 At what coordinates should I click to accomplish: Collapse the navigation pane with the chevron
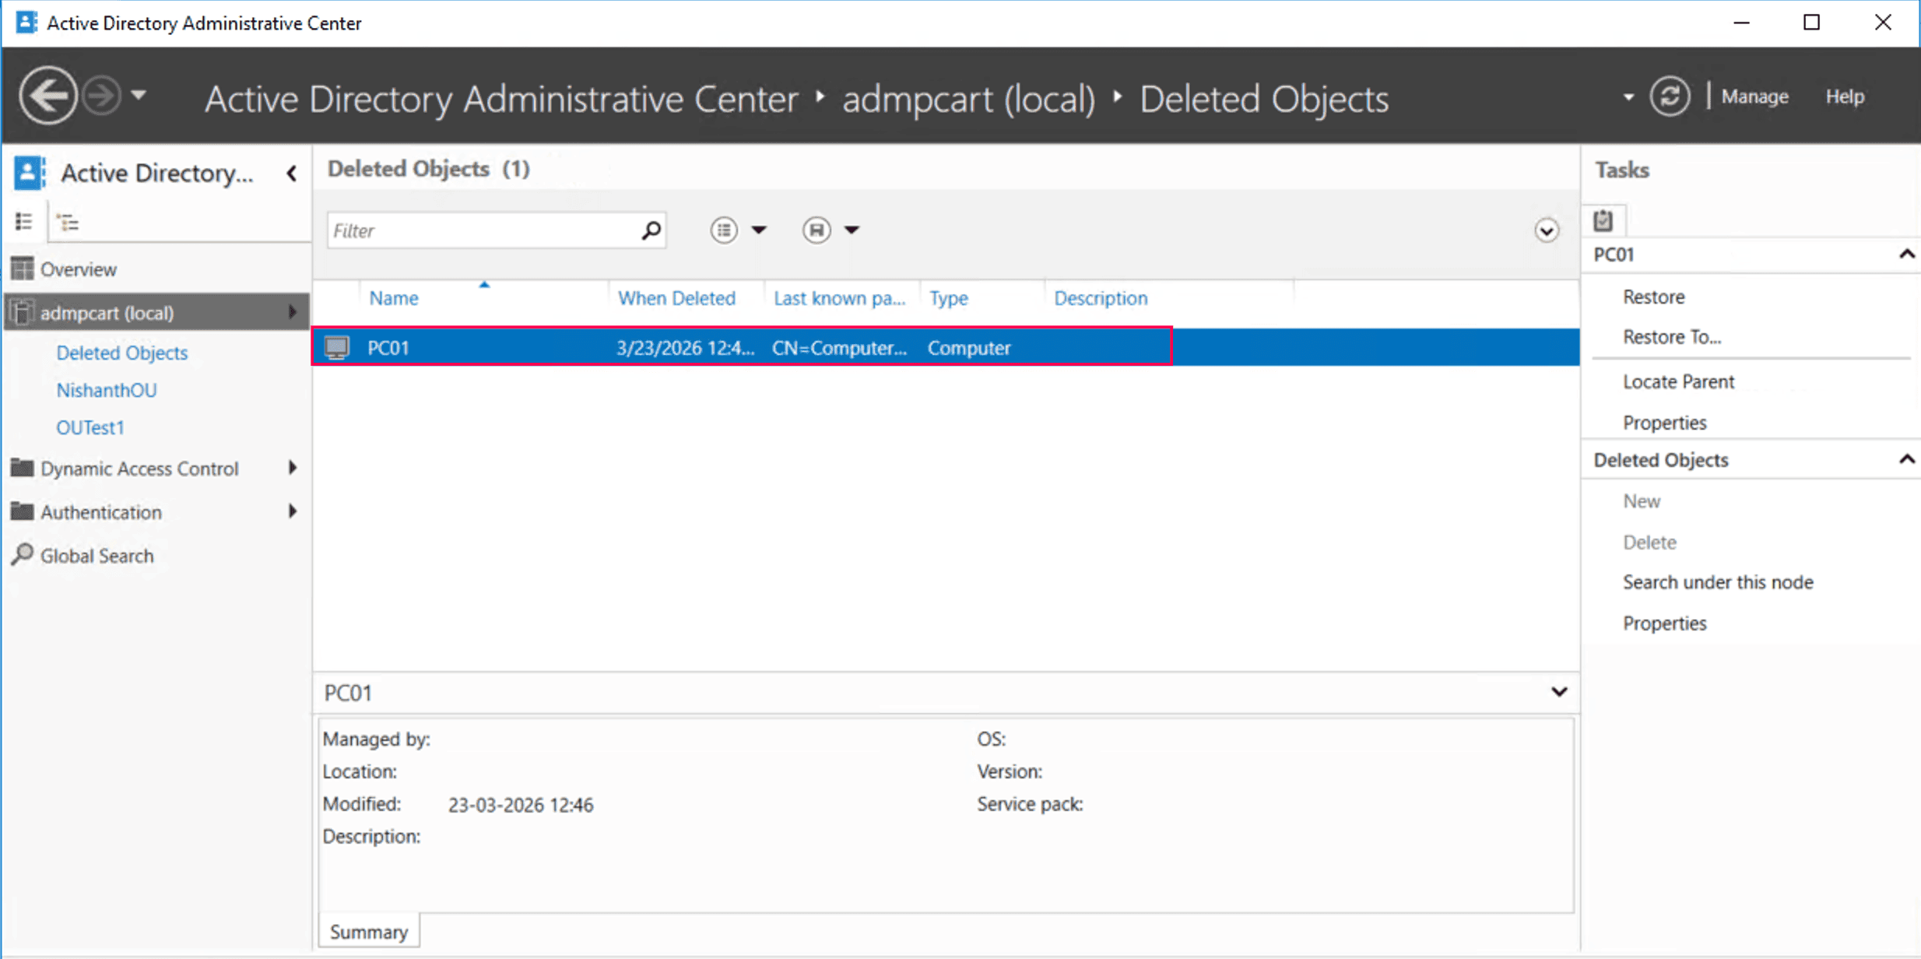[x=291, y=173]
